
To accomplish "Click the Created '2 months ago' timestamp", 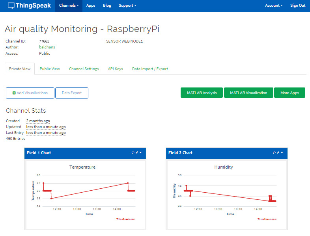I will (x=38, y=121).
